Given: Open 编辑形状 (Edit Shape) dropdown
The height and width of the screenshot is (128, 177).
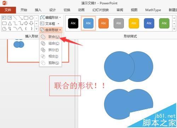Looking at the screenshot, I should coord(50,17).
